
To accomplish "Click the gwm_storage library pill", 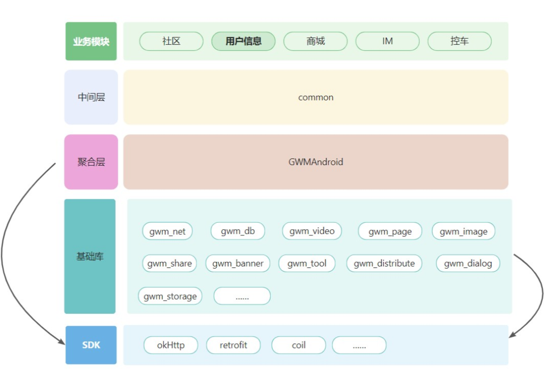I will tap(170, 296).
